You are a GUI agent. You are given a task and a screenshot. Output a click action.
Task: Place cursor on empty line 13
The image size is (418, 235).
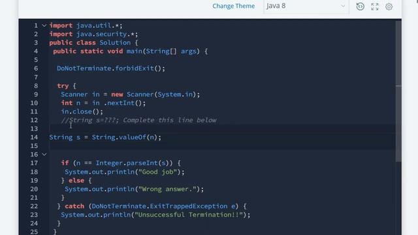222,129
